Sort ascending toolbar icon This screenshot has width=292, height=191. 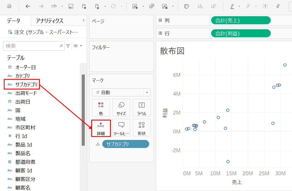tap(200, 6)
